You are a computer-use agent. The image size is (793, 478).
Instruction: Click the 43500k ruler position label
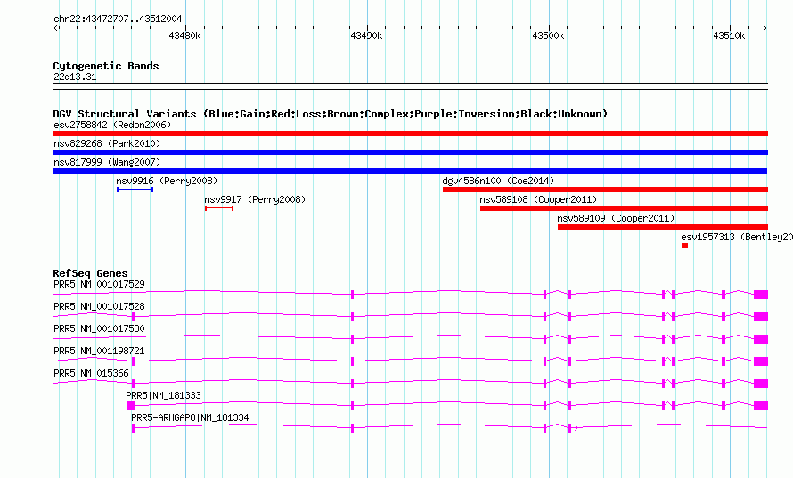click(x=548, y=36)
